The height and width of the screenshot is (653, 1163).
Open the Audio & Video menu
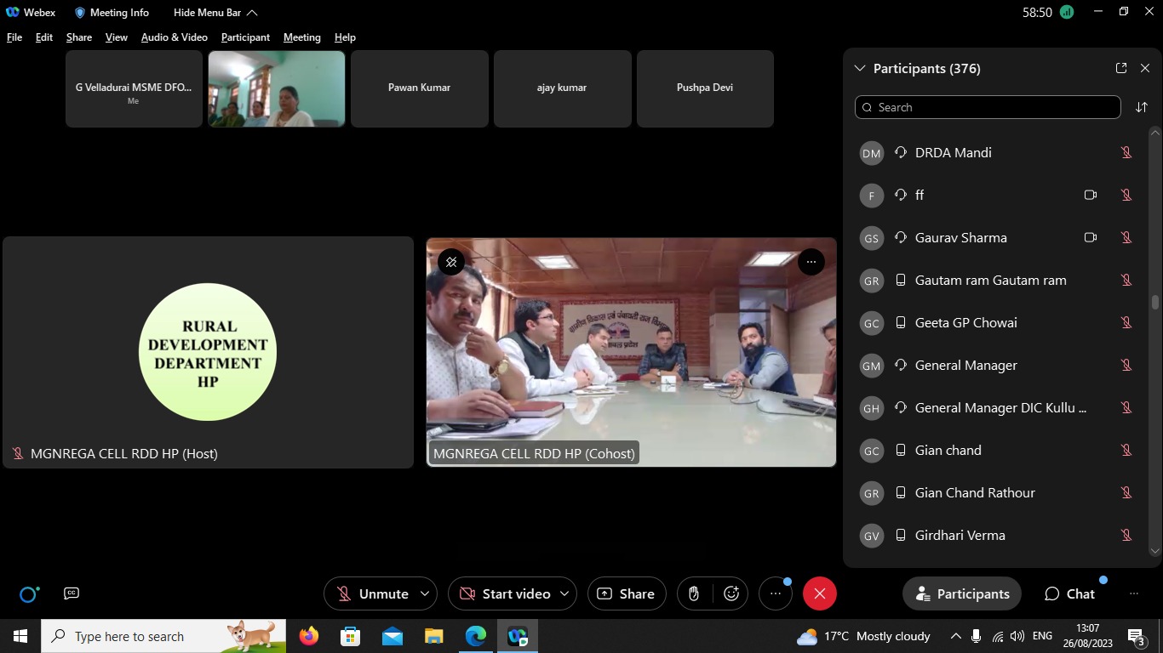pos(174,37)
